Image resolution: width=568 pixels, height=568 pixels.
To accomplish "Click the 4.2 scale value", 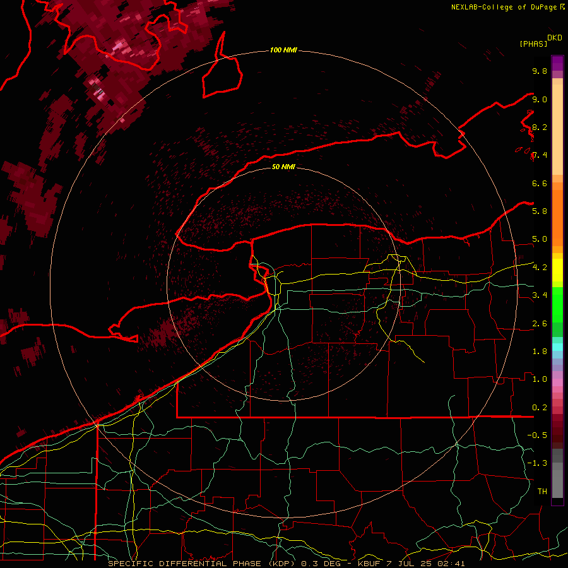I will [540, 268].
